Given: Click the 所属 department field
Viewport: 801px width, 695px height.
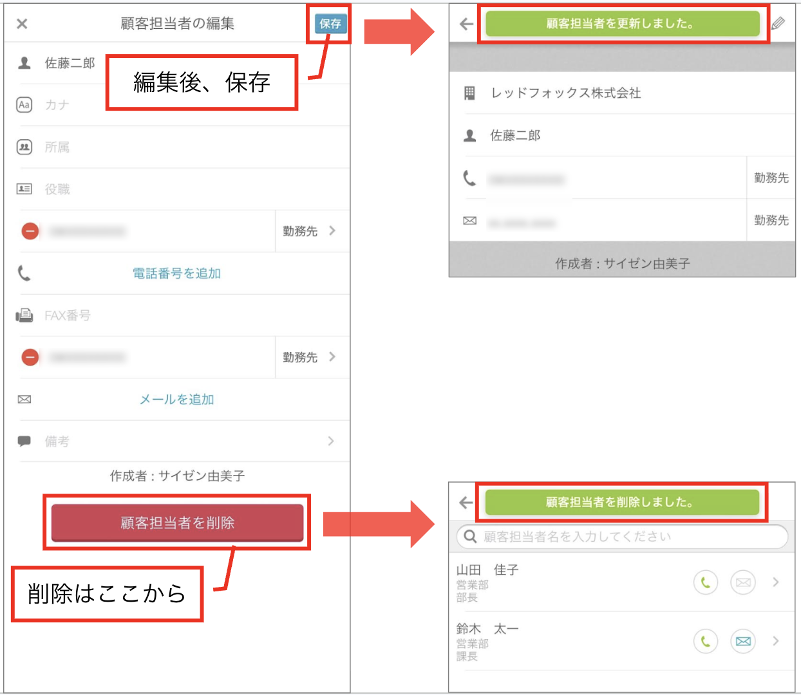Looking at the screenshot, I should click(184, 147).
